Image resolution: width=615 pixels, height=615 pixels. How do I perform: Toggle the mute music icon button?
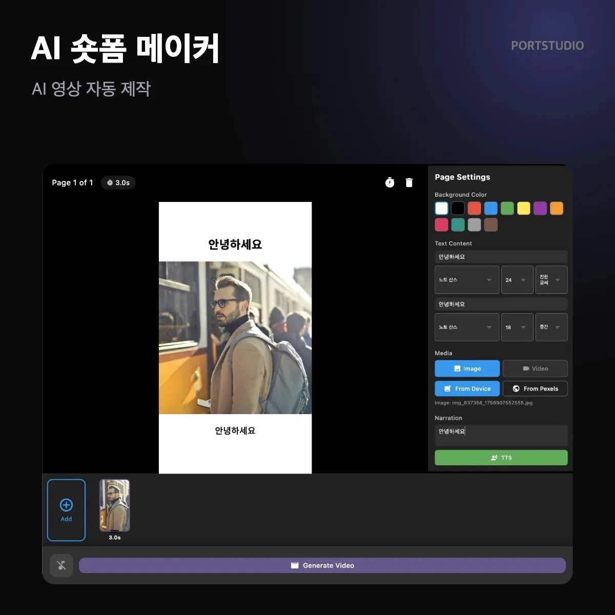pos(61,565)
